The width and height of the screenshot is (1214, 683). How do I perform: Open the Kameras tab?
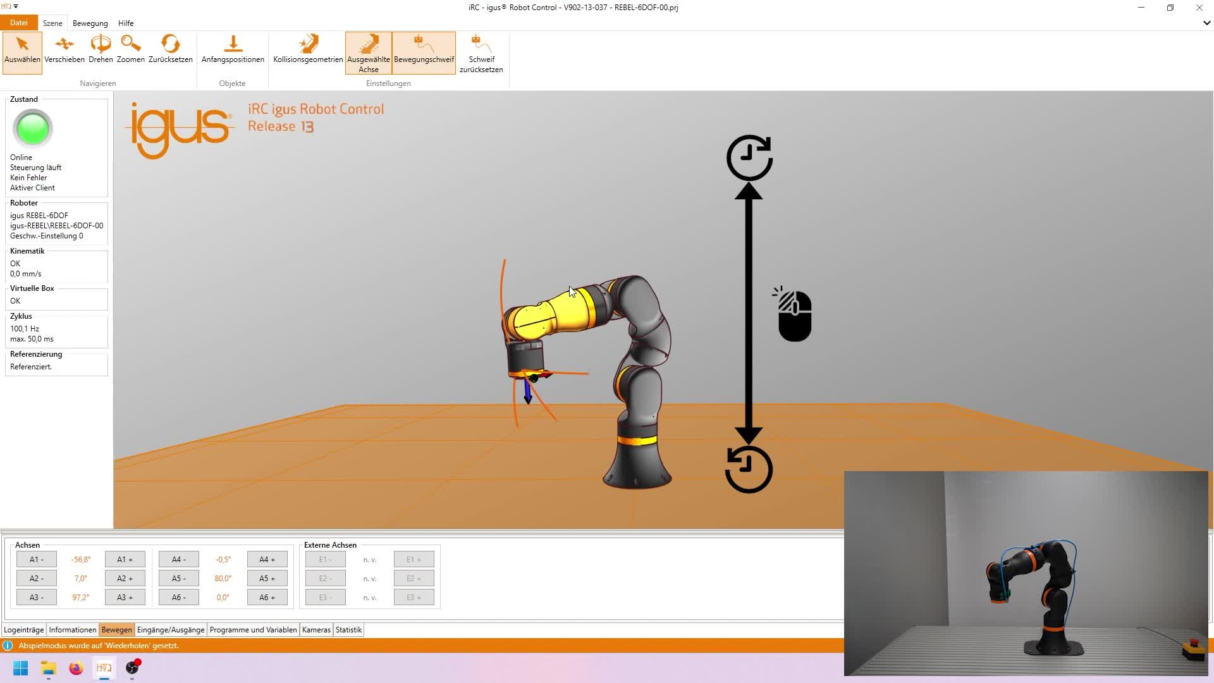point(316,630)
